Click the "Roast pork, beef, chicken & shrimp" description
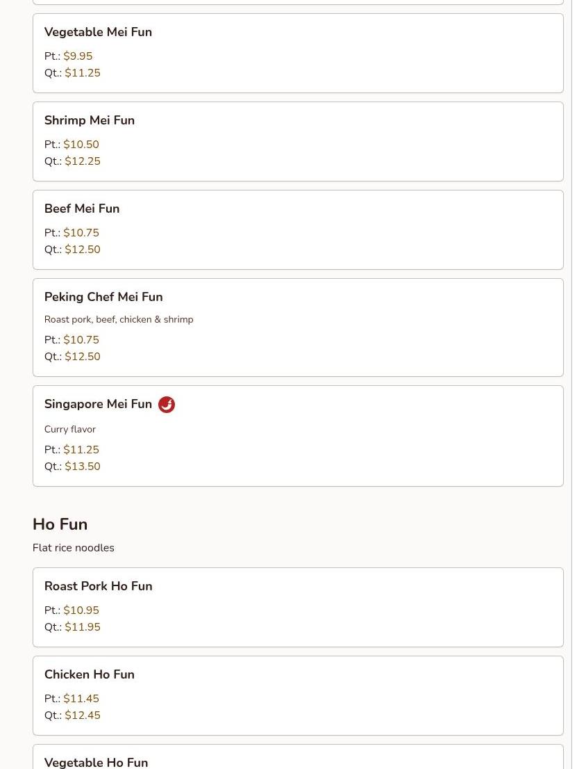 click(x=119, y=320)
